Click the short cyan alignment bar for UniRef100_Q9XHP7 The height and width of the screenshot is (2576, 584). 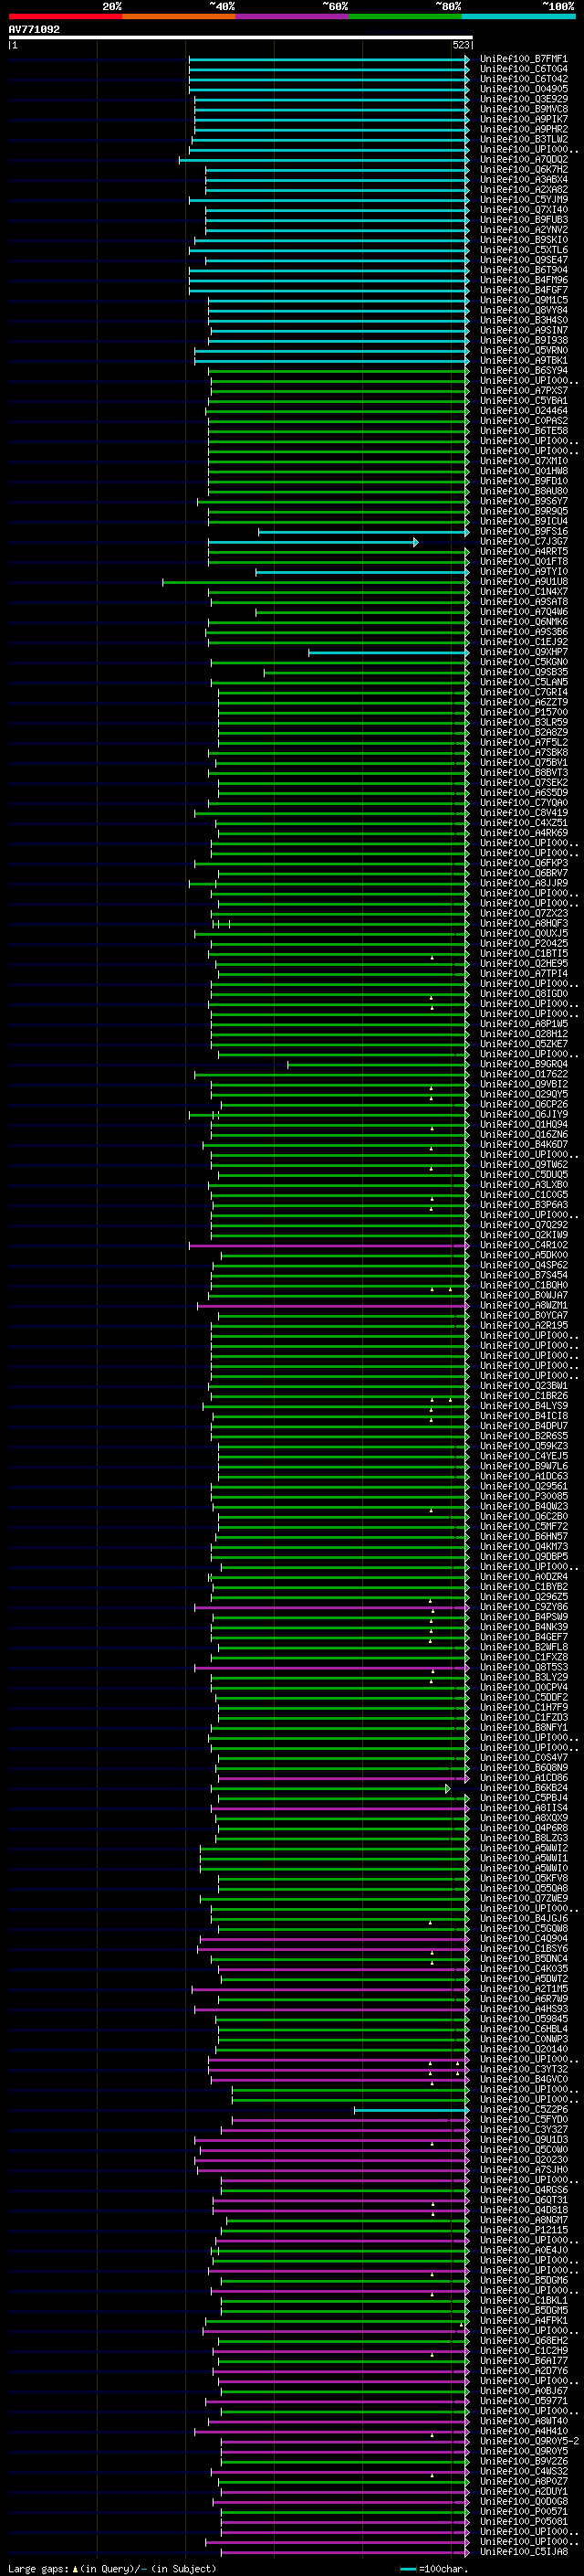389,652
